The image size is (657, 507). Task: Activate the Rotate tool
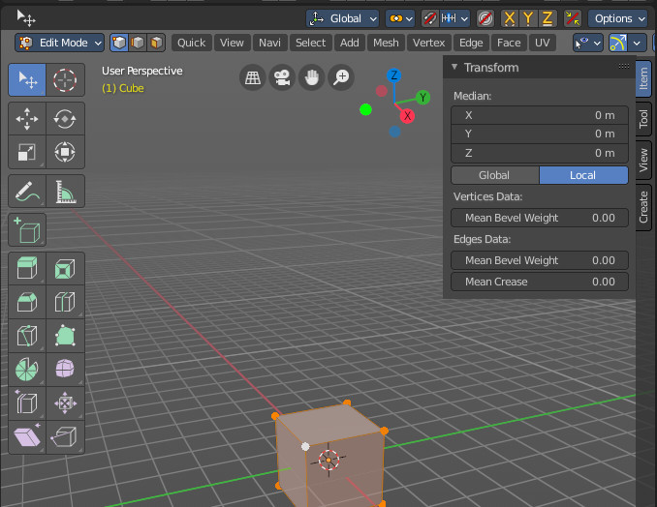pos(65,119)
